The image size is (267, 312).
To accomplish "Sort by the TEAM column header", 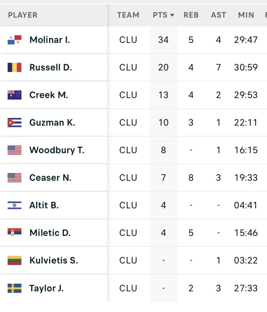I will (128, 15).
